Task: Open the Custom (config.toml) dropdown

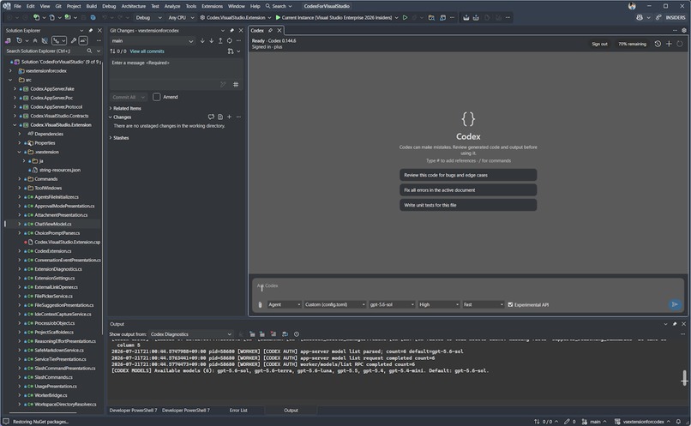Action: point(335,304)
